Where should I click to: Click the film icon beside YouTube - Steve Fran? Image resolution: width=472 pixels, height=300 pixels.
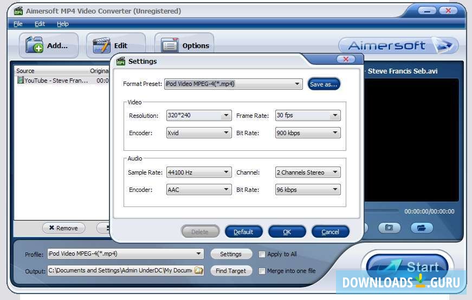click(20, 80)
